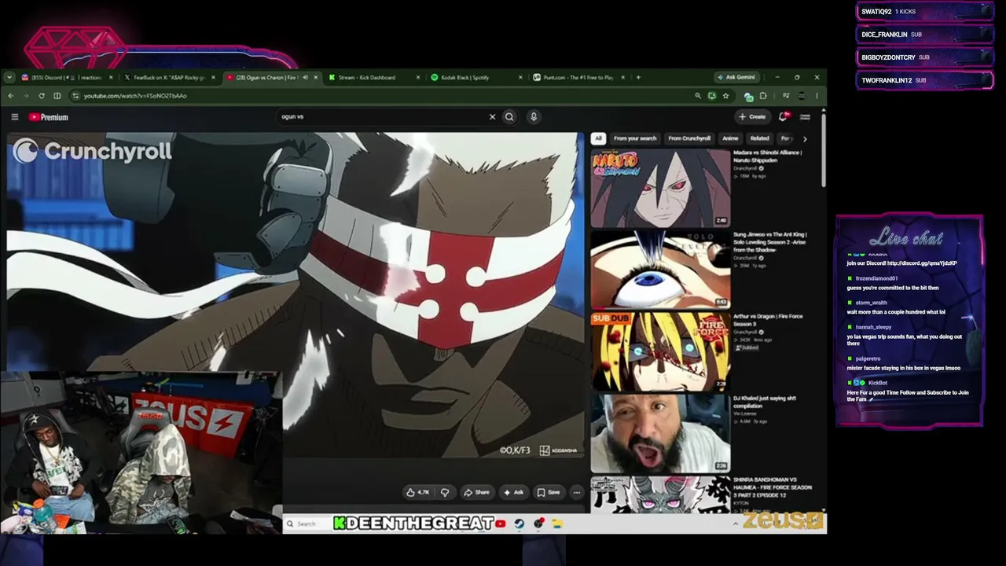Viewport: 1006px width, 566px height.
Task: Open the YouTube Create button
Action: tap(752, 117)
